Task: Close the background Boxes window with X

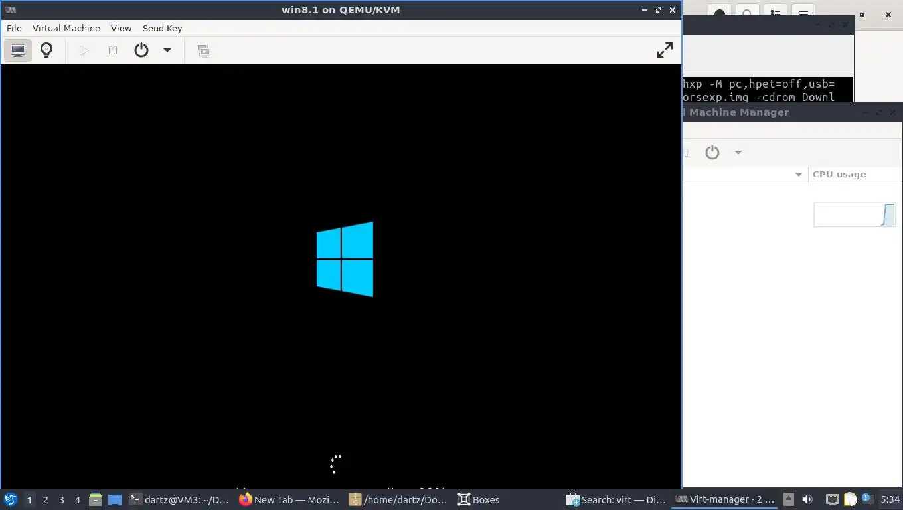Action: [x=888, y=14]
